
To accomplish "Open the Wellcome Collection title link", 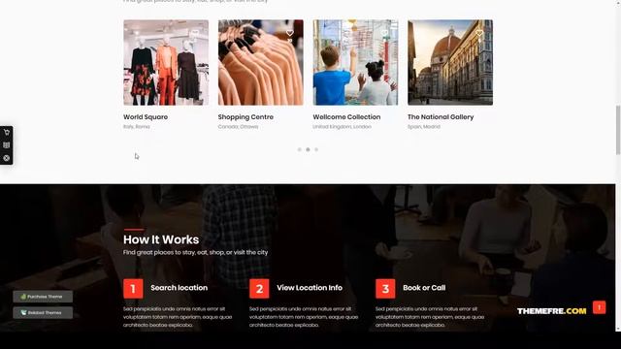I will (x=346, y=117).
